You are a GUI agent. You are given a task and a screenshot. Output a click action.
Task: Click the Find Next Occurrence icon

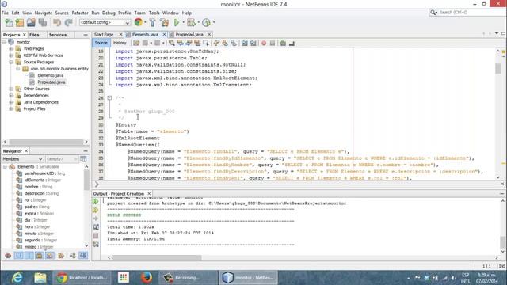pos(189,43)
